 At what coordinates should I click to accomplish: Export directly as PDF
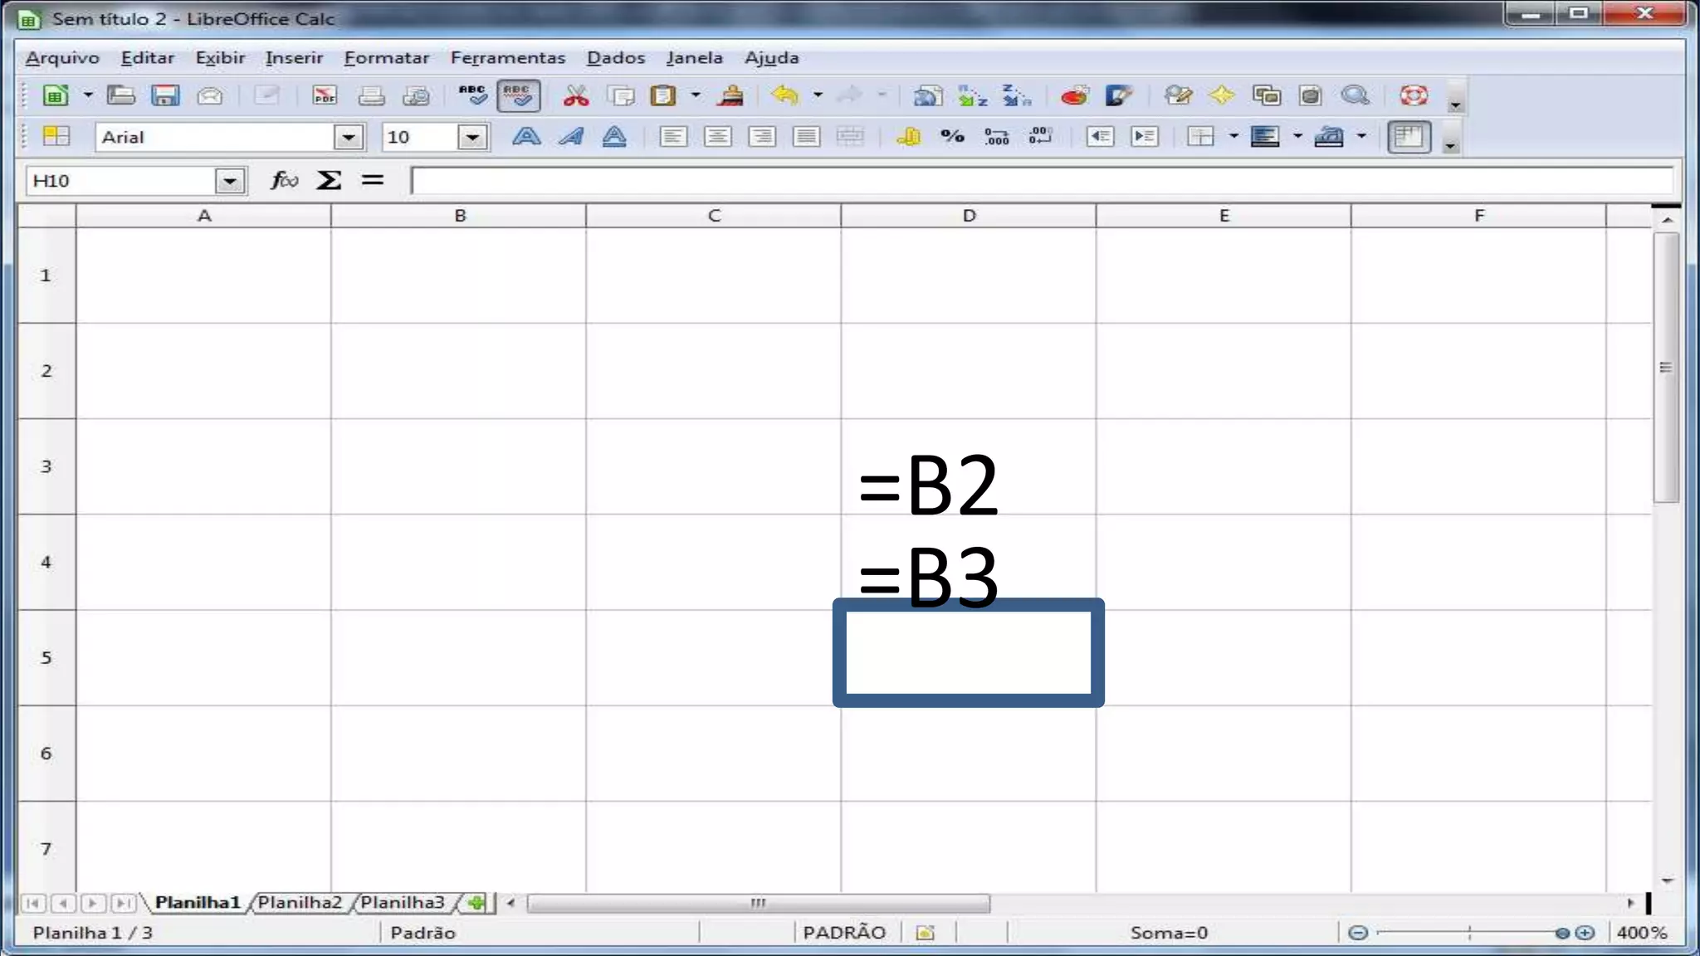(325, 95)
